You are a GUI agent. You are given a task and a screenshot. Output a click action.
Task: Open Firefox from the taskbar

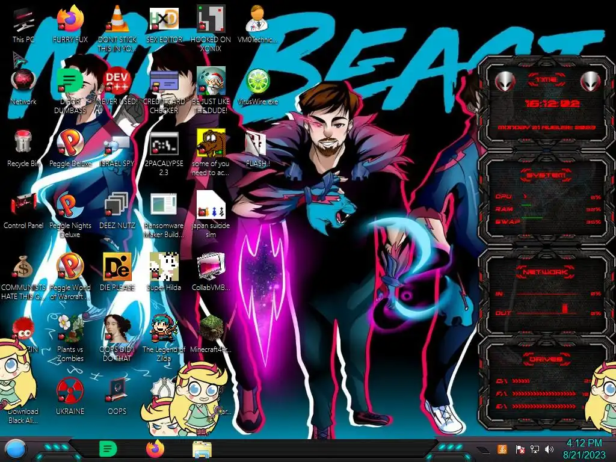pyautogui.click(x=155, y=449)
